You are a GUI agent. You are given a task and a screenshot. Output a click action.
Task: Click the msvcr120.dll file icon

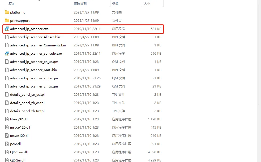7,135
